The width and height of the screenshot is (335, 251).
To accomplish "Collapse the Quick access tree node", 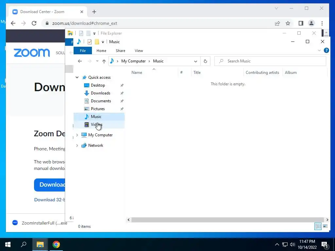I will [77, 77].
